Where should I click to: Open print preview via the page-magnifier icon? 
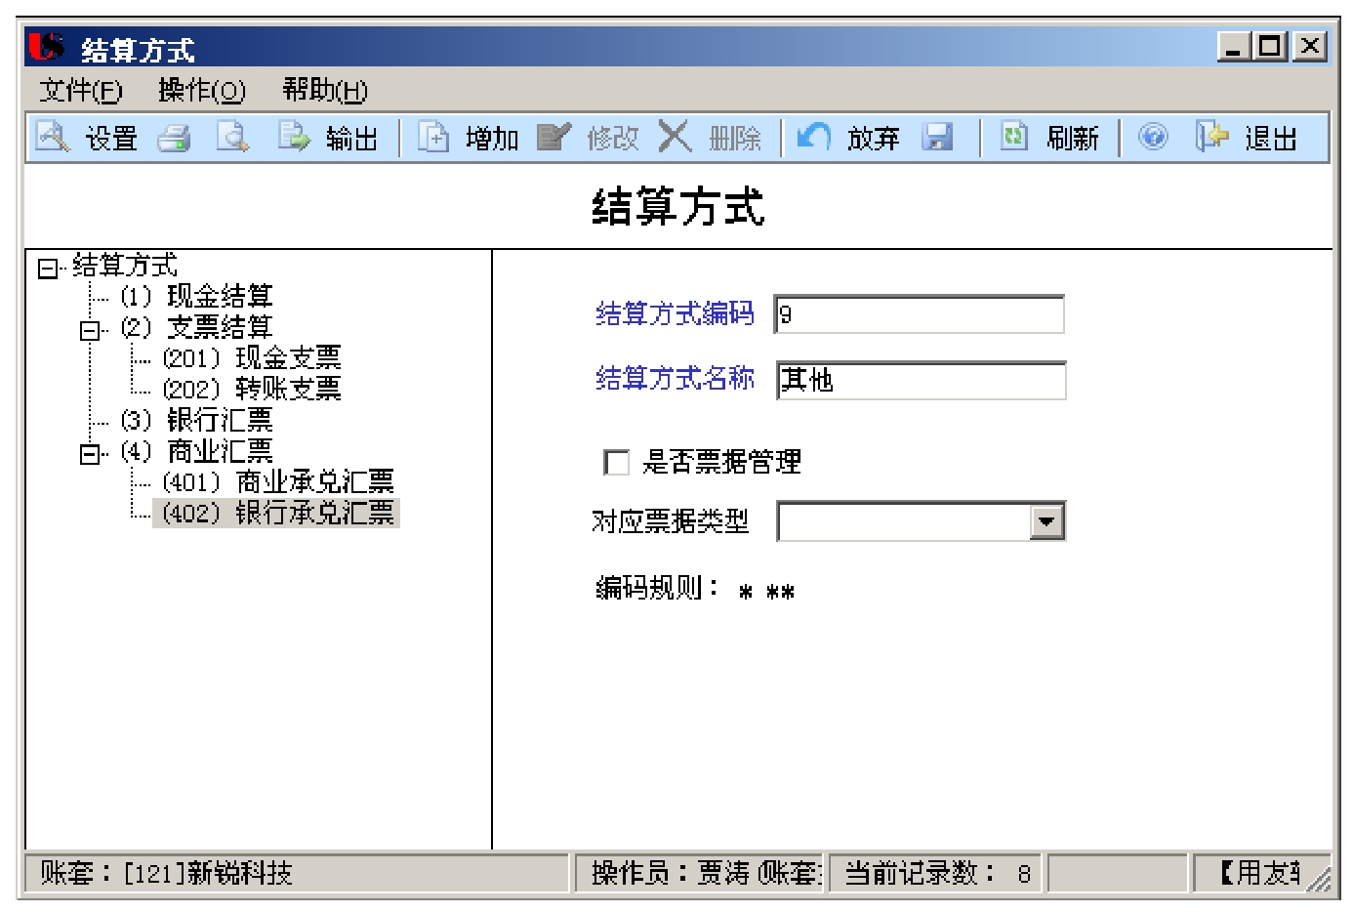(233, 138)
